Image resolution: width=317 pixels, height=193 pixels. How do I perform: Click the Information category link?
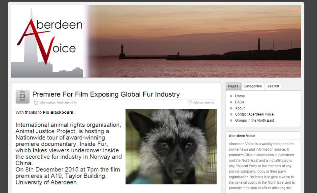[47, 102]
